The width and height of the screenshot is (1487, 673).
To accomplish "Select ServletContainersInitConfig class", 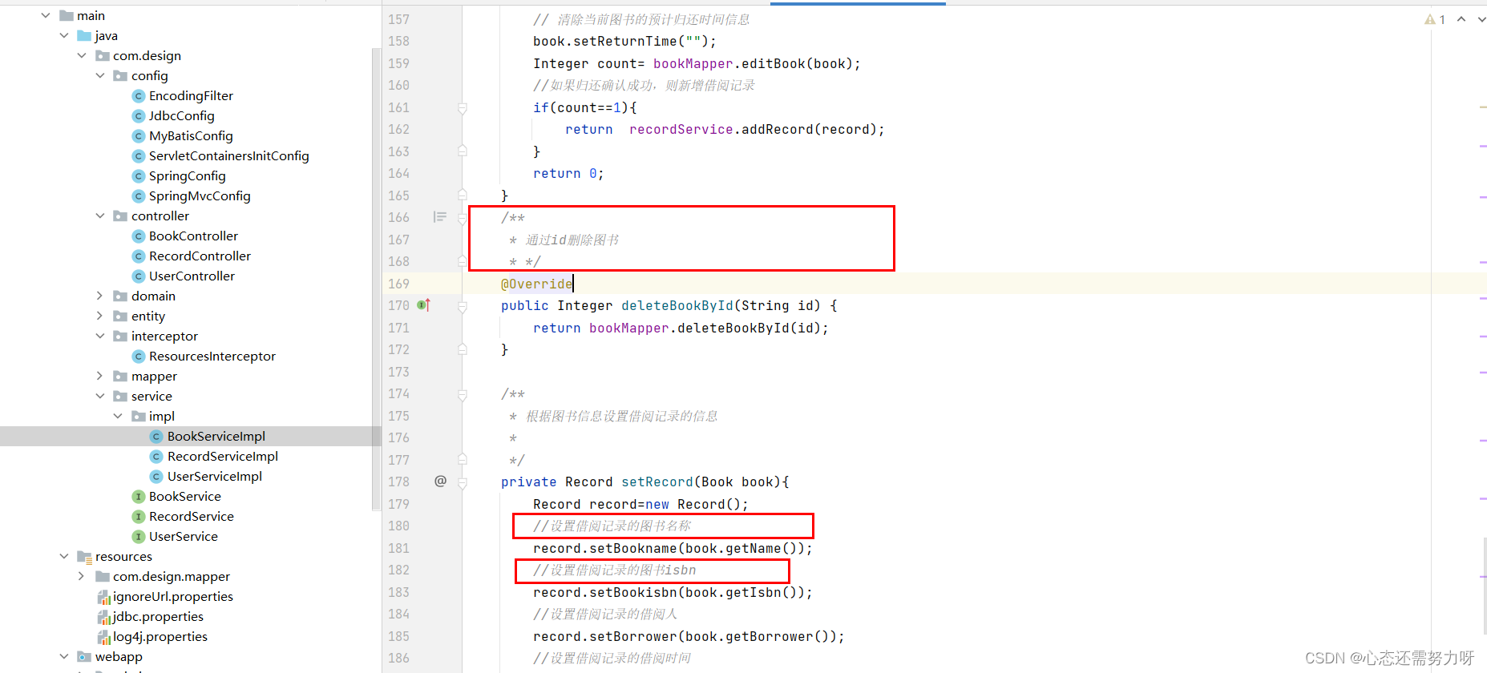I will click(x=228, y=155).
